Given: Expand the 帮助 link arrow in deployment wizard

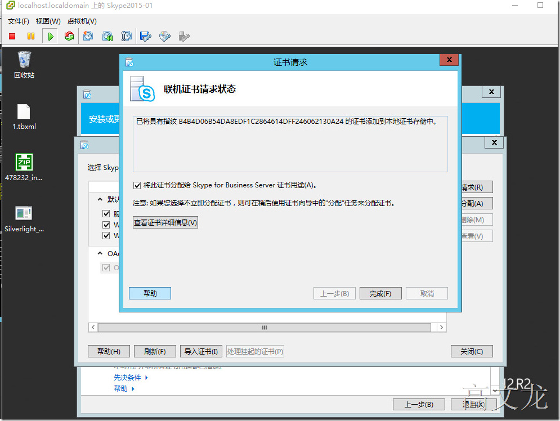Looking at the screenshot, I should [133, 388].
